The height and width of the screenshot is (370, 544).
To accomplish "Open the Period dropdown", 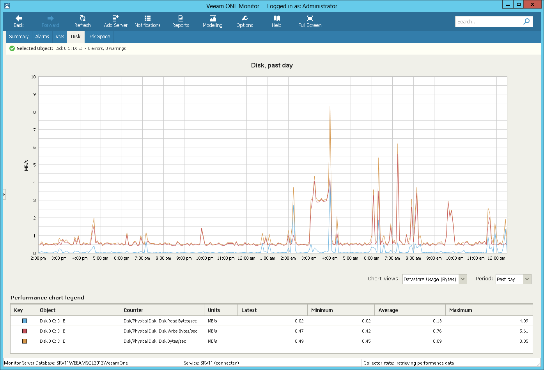I will tap(513, 279).
